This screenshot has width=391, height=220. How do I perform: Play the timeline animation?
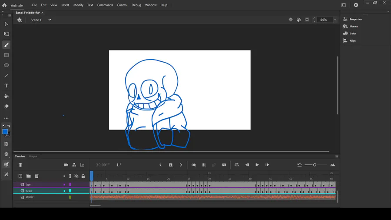point(257,165)
